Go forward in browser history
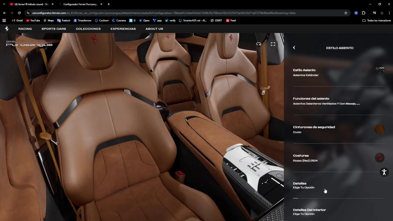Image resolution: width=393 pixels, height=221 pixels. [12, 13]
